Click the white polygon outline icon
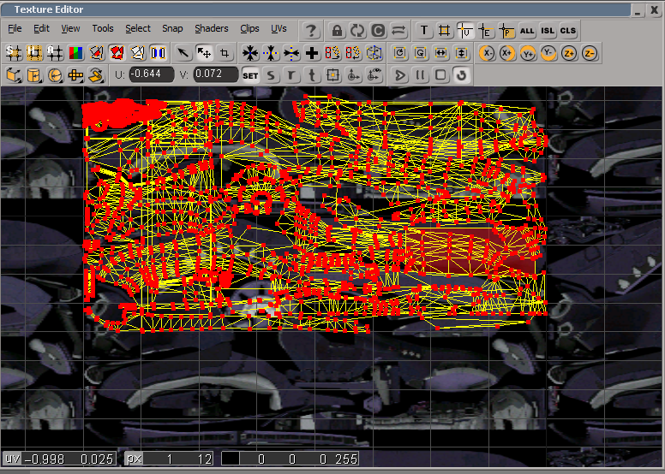Screen dimensions: 665x474 tap(137, 53)
